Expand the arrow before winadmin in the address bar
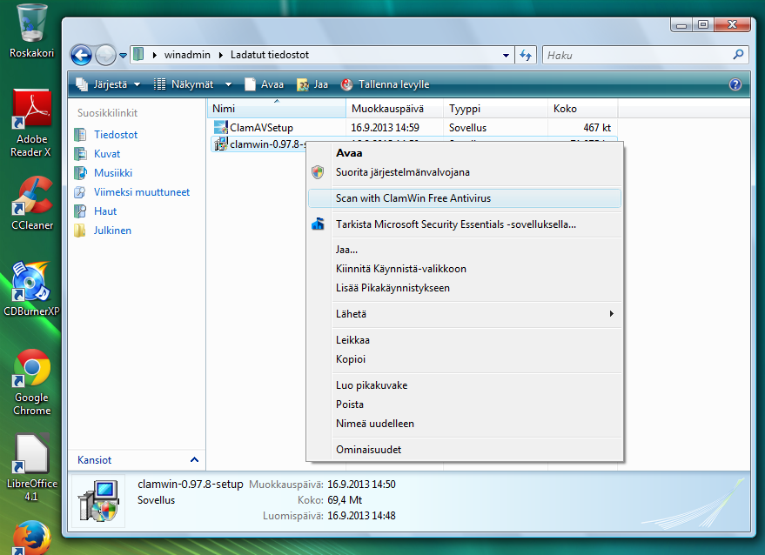765x555 pixels. (x=155, y=55)
